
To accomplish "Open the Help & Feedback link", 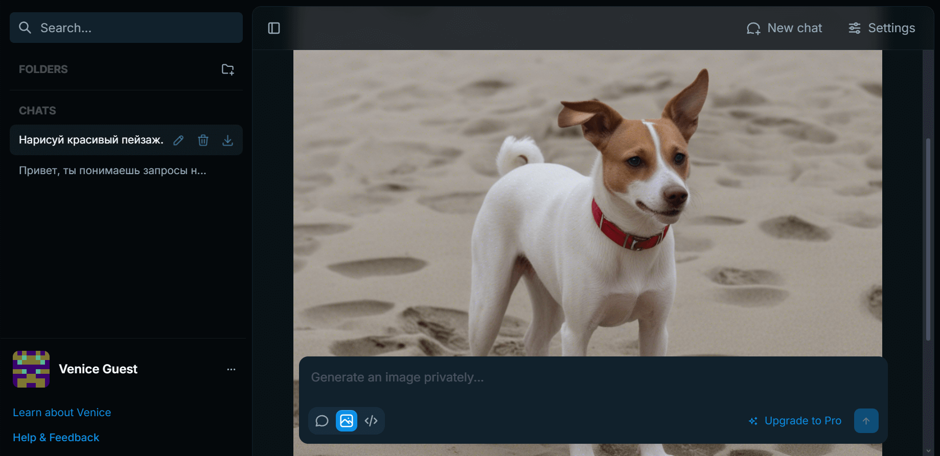I will coord(56,438).
